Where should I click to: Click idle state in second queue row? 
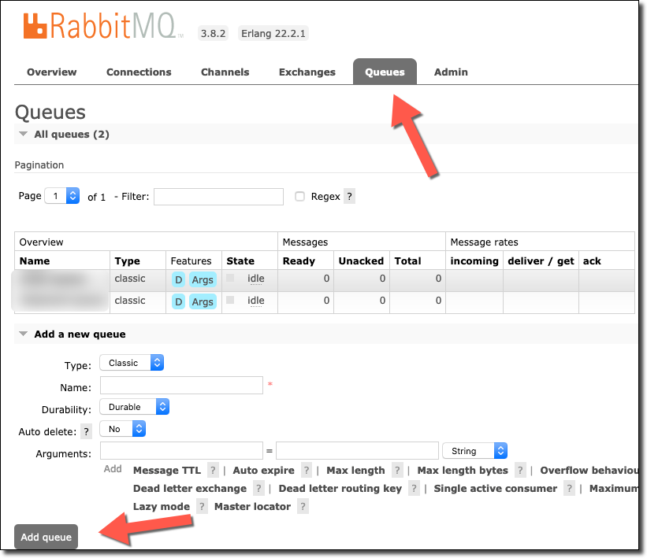coord(256,301)
